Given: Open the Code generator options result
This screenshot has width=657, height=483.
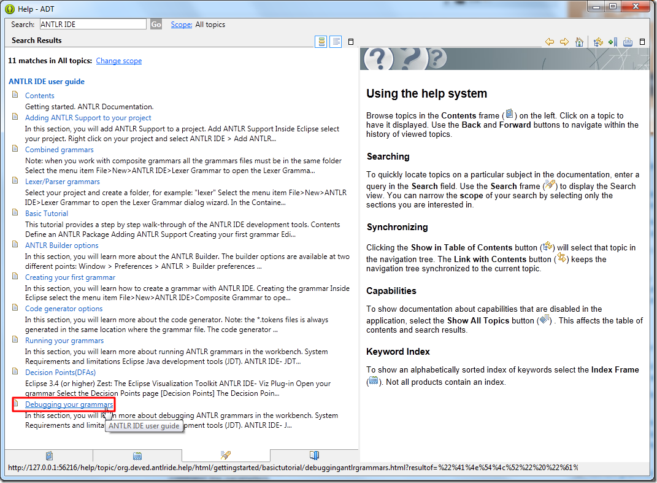Looking at the screenshot, I should tap(64, 309).
